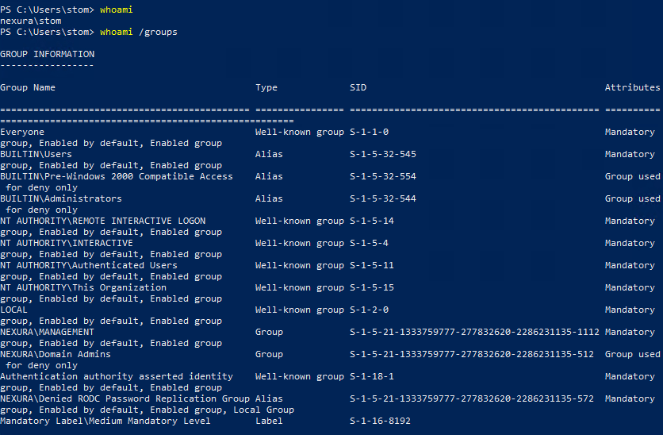Click the Attributes column header
The width and height of the screenshot is (663, 435).
click(632, 87)
